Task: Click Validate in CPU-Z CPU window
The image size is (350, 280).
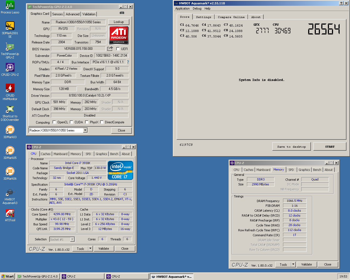Action: coord(104,249)
